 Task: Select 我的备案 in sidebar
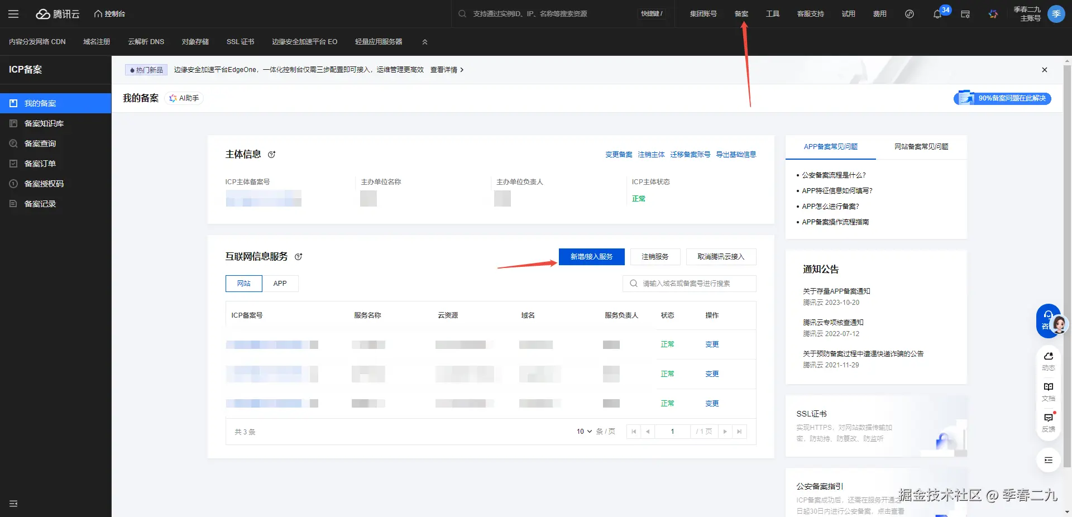56,103
